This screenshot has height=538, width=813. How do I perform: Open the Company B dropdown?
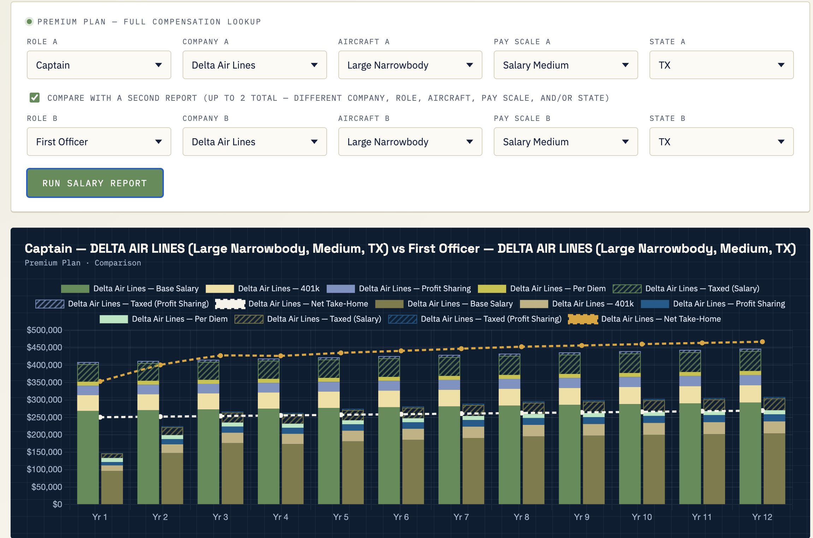coord(255,142)
